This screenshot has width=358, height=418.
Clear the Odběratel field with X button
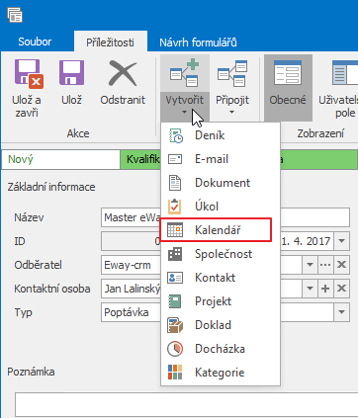(x=341, y=265)
